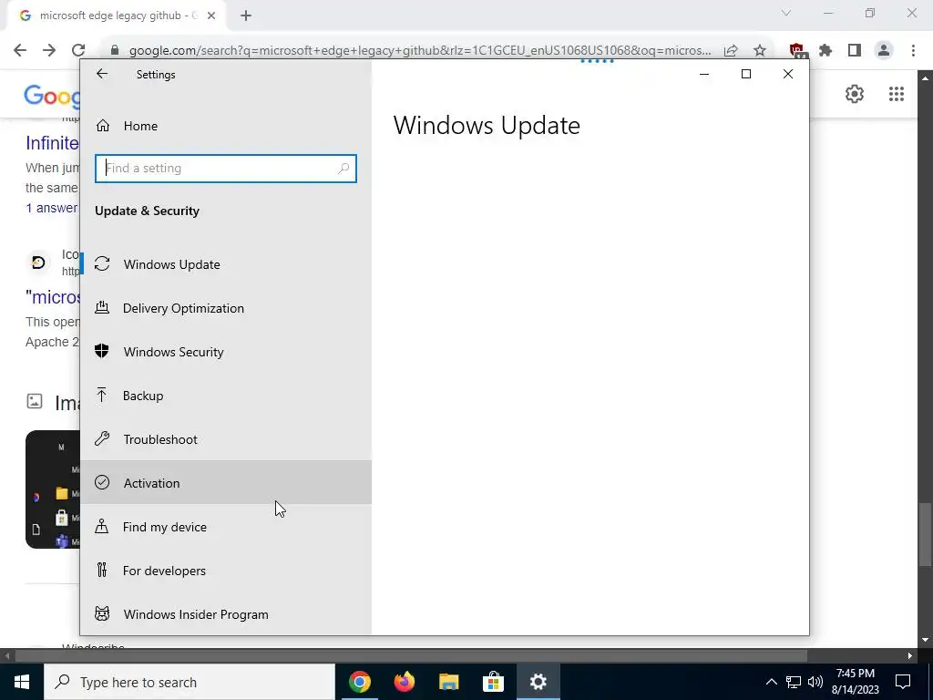Click the Find my device icon
This screenshot has width=933, height=700.
click(102, 526)
